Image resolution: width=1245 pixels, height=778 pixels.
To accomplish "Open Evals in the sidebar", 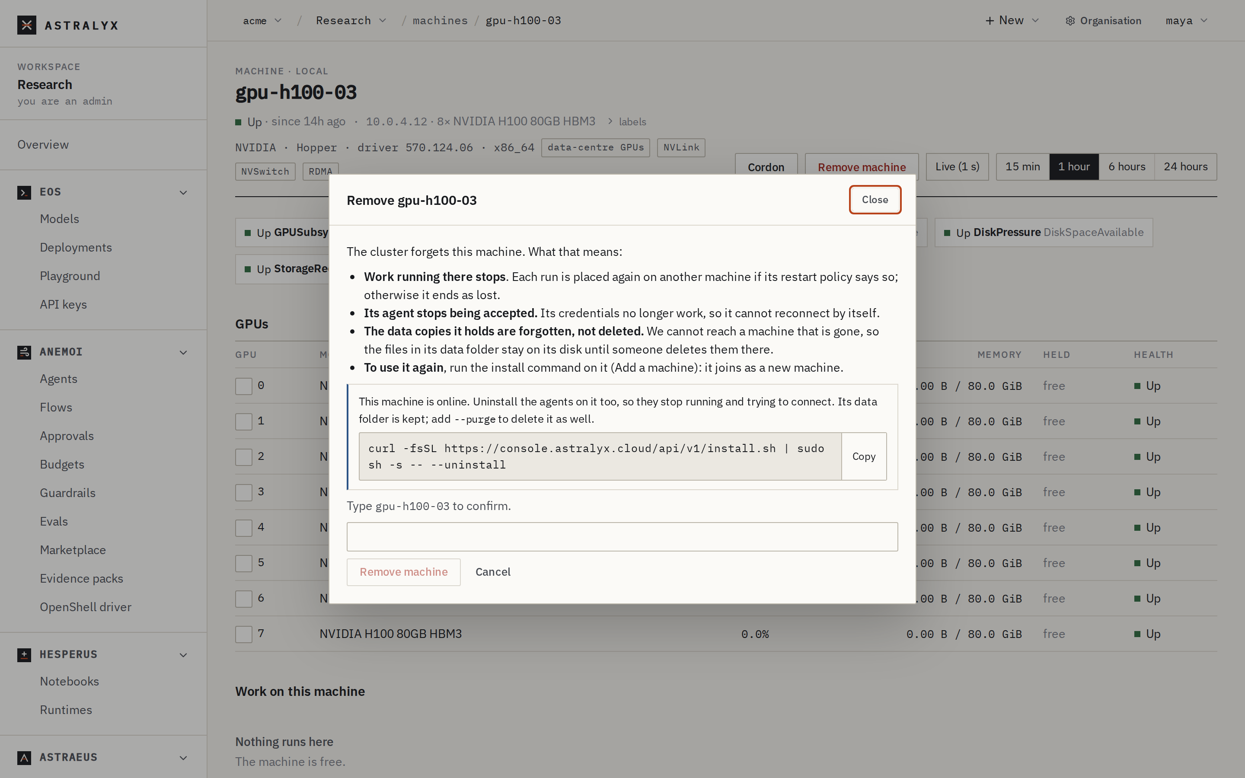I will [x=54, y=521].
